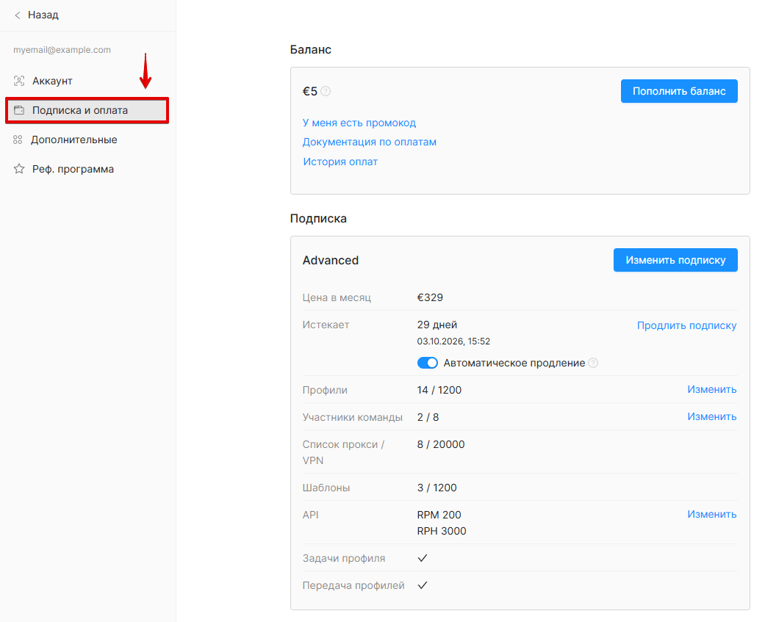Go back via the Назад label
Viewport: 765px width, 622px height.
(x=43, y=15)
